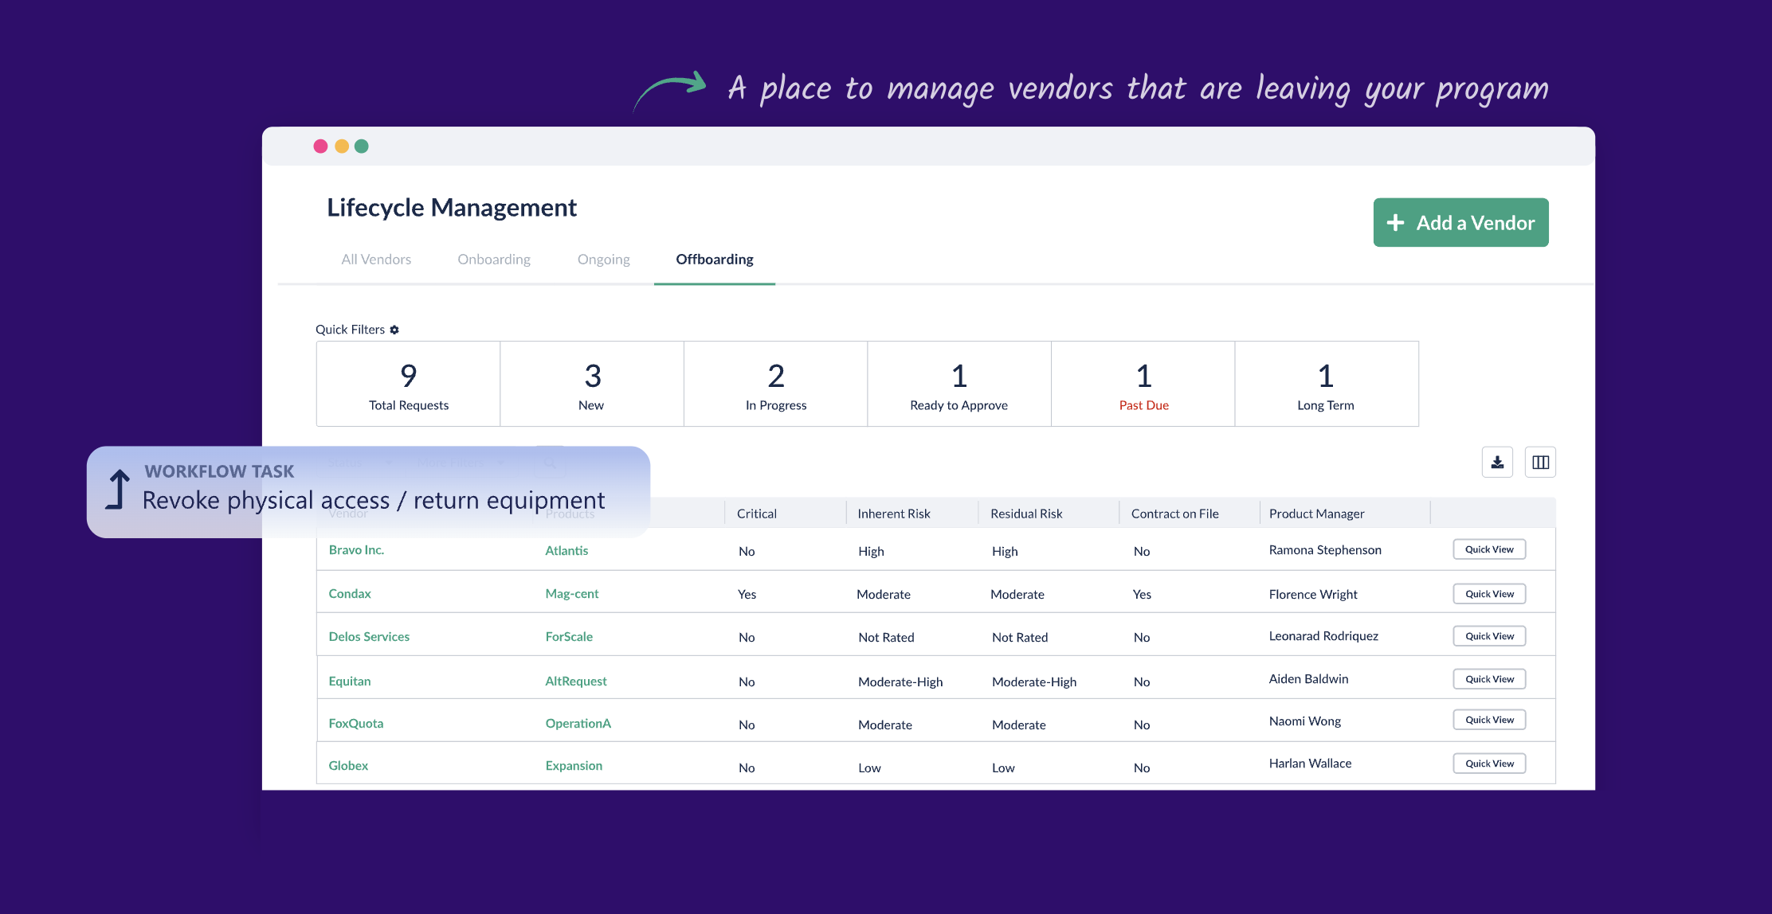This screenshot has width=1772, height=914.
Task: Click the green window dot
Action: [x=362, y=146]
